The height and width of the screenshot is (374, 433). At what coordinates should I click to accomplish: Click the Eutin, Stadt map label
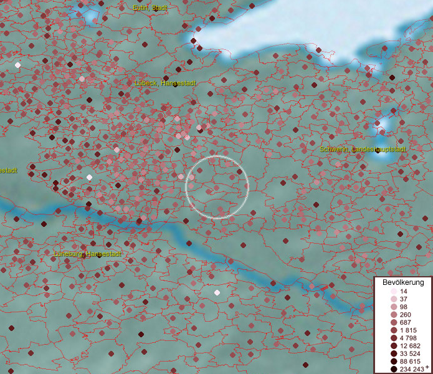point(150,7)
